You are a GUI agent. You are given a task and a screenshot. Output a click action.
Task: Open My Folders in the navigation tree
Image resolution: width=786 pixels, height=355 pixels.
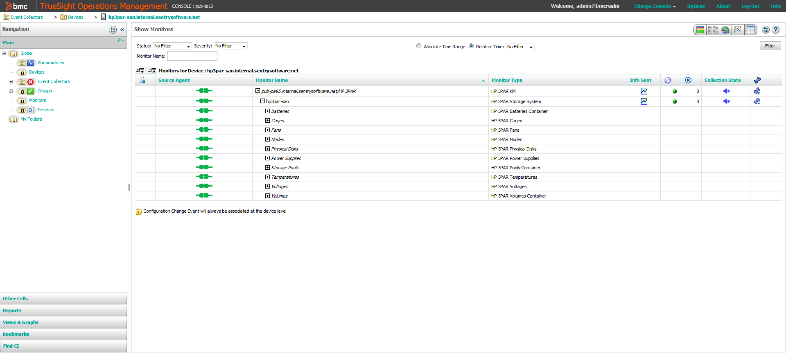(31, 119)
